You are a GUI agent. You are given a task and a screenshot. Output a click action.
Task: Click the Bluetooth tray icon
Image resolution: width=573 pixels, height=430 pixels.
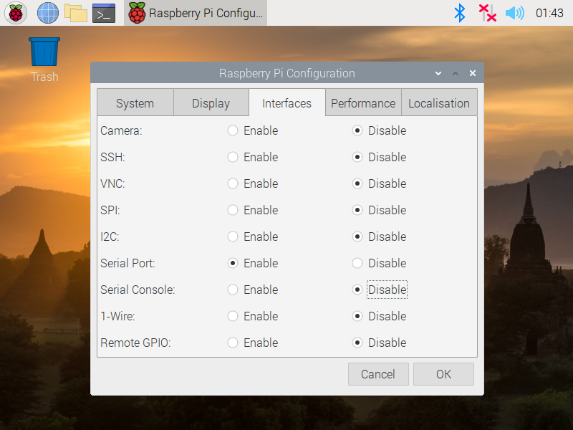tap(459, 13)
